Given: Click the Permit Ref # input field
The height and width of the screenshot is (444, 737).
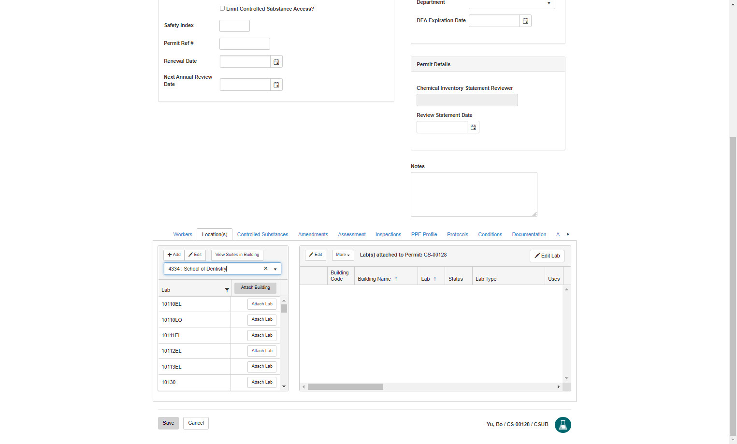Looking at the screenshot, I should click(x=245, y=44).
